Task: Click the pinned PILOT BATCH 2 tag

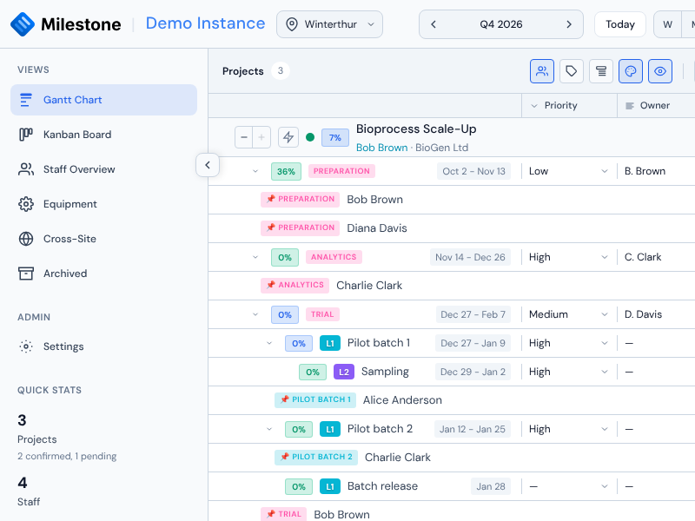Action: (316, 458)
